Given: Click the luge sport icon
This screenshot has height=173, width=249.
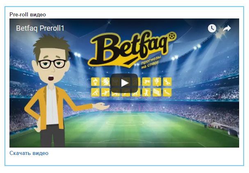Looking at the screenshot, I should coord(167,92).
